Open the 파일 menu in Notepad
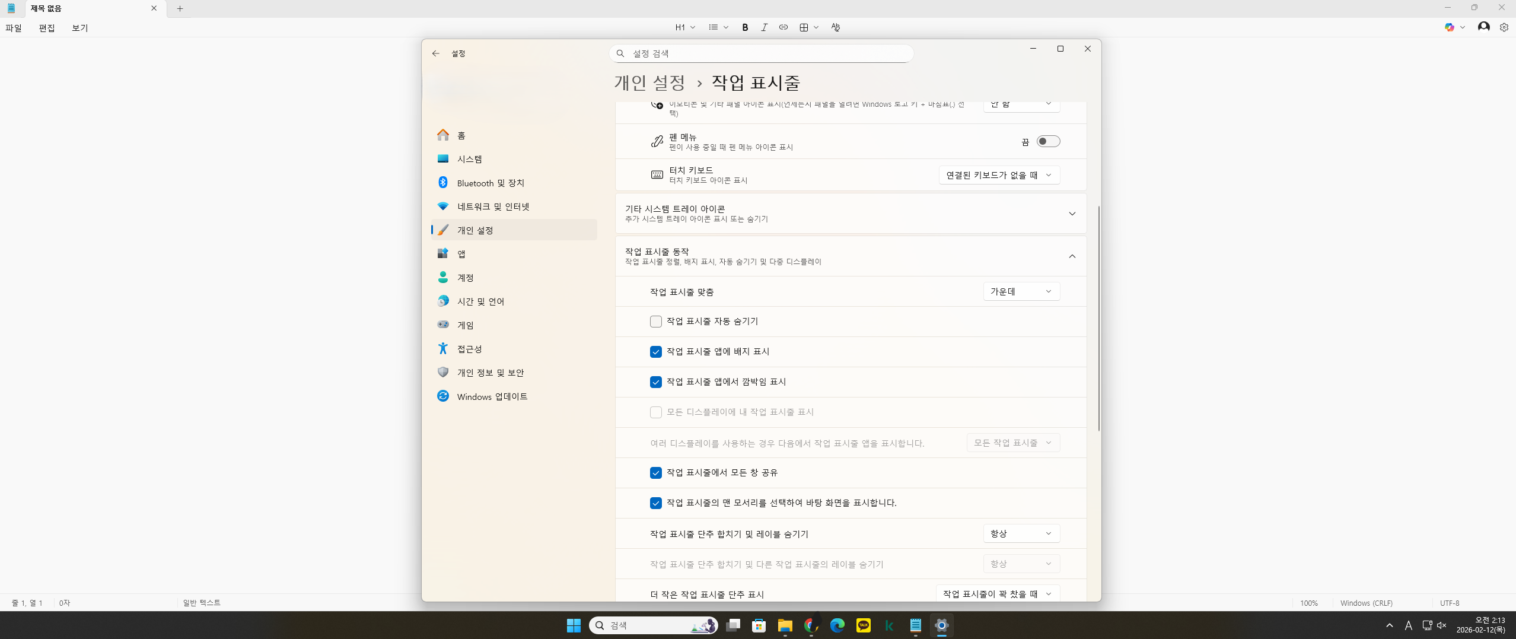 (x=12, y=27)
